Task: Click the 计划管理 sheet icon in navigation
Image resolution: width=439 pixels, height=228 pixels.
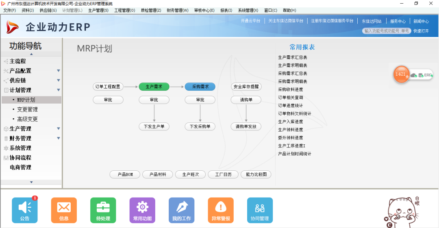Action: [x=6, y=90]
